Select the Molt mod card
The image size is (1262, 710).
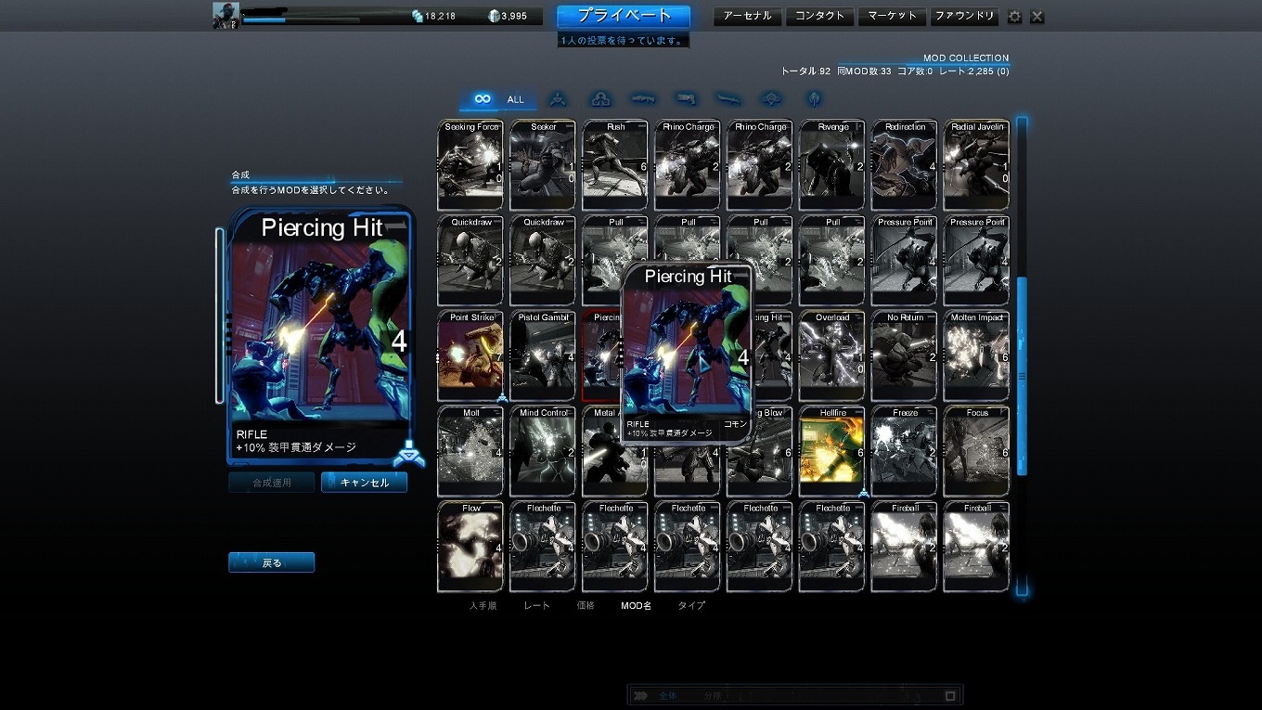(x=470, y=451)
